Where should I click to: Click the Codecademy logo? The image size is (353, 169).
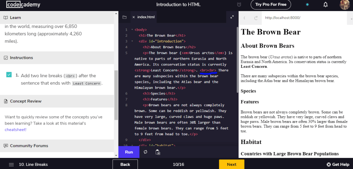pos(23,5)
